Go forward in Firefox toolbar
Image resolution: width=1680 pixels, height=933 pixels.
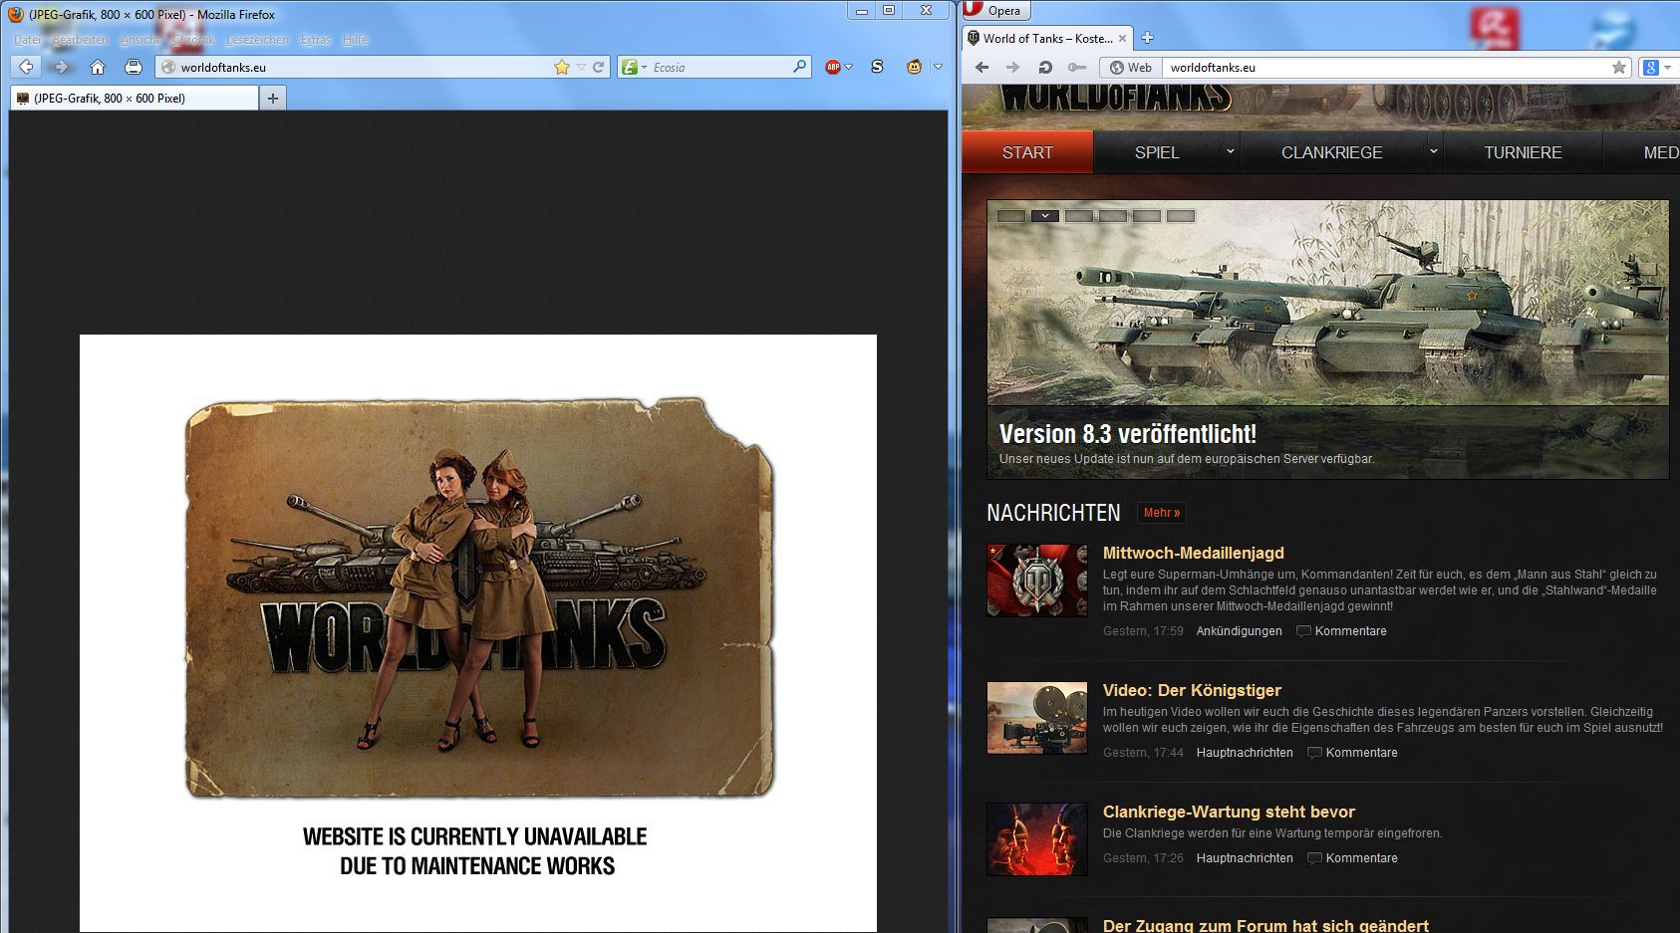(62, 67)
